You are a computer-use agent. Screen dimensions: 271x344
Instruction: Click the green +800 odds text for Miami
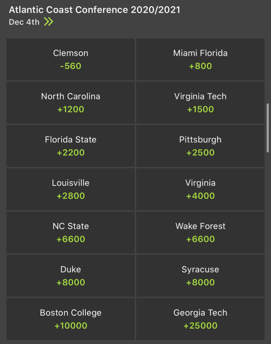[x=200, y=66]
